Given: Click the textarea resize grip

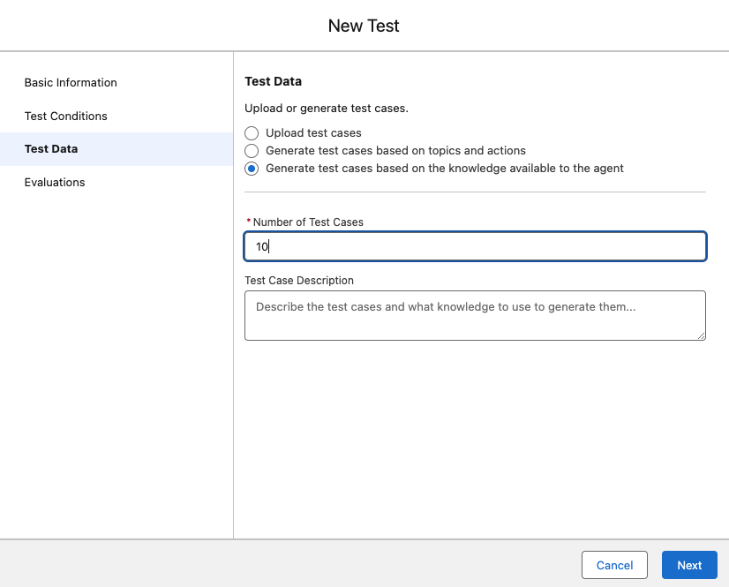Looking at the screenshot, I should click(x=703, y=337).
